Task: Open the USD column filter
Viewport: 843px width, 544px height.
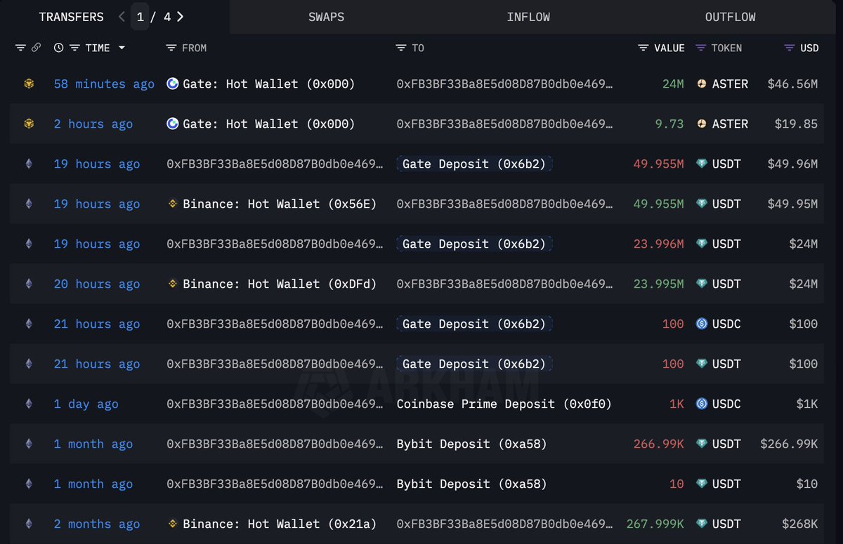Action: (789, 48)
